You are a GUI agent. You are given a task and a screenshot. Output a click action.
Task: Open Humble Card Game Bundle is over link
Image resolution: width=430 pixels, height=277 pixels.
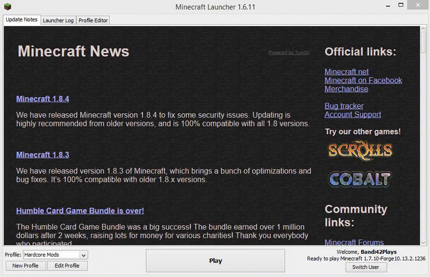pos(80,210)
